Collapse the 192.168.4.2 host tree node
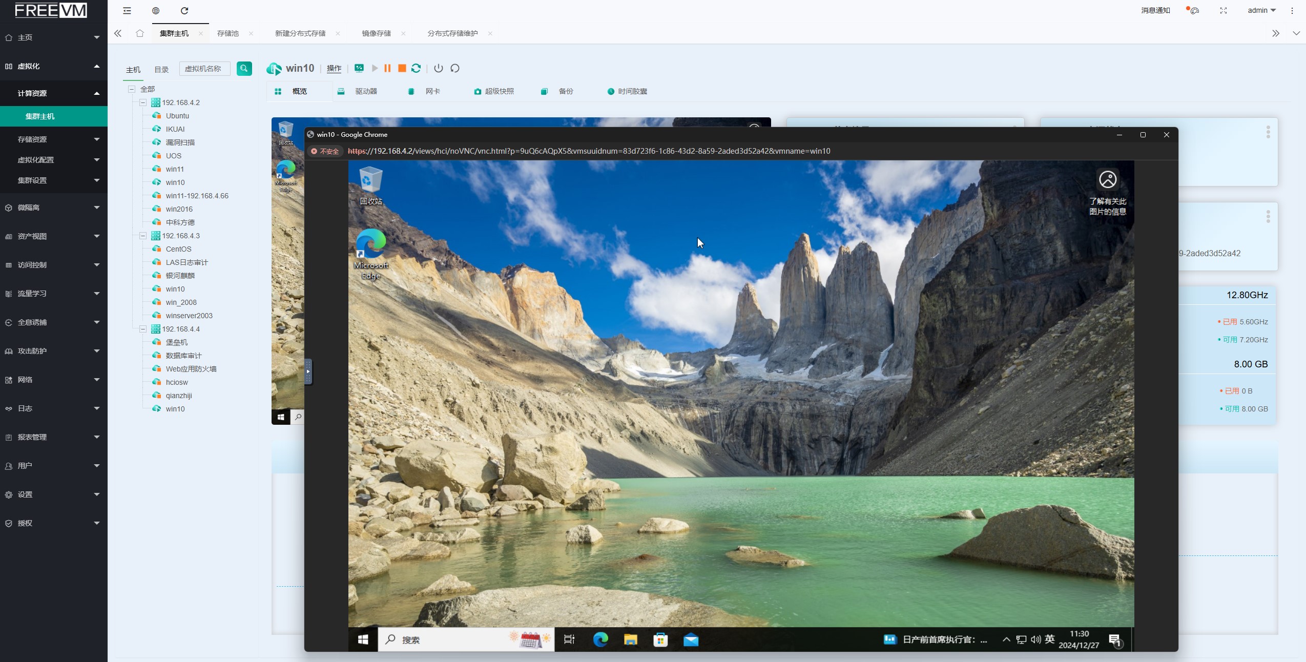This screenshot has height=662, width=1306. 143,102
